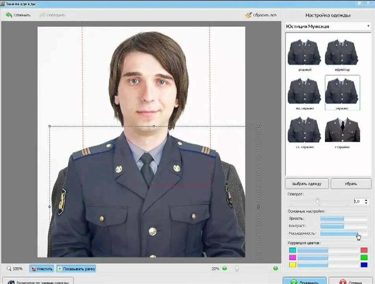Click the 100% zoom magnifier icon
This screenshot has width=375, height=284.
[9, 269]
